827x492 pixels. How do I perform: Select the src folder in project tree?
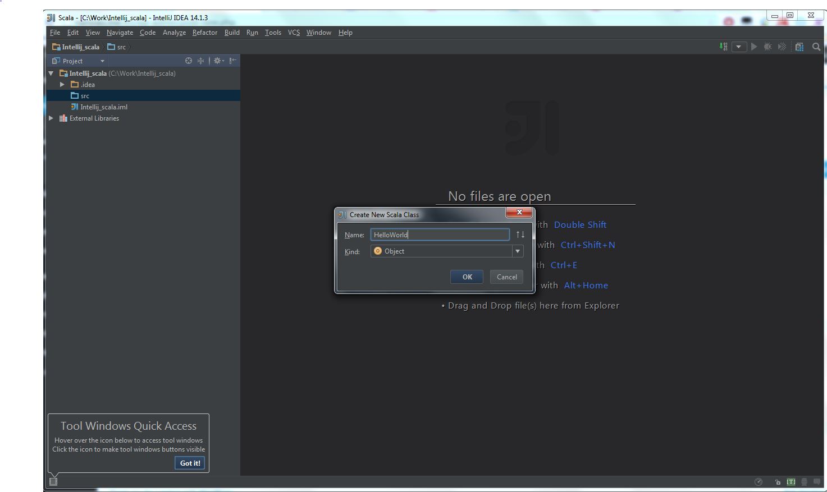pos(144,96)
